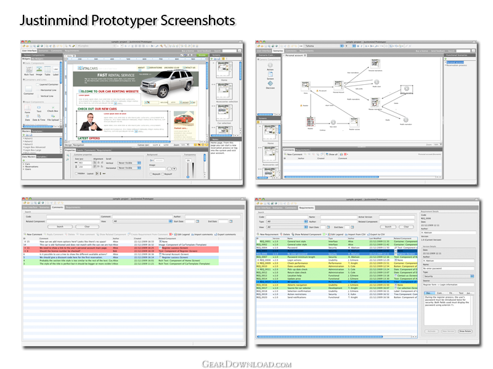Toggle the Hidden checkbox in Properties

point(76,173)
